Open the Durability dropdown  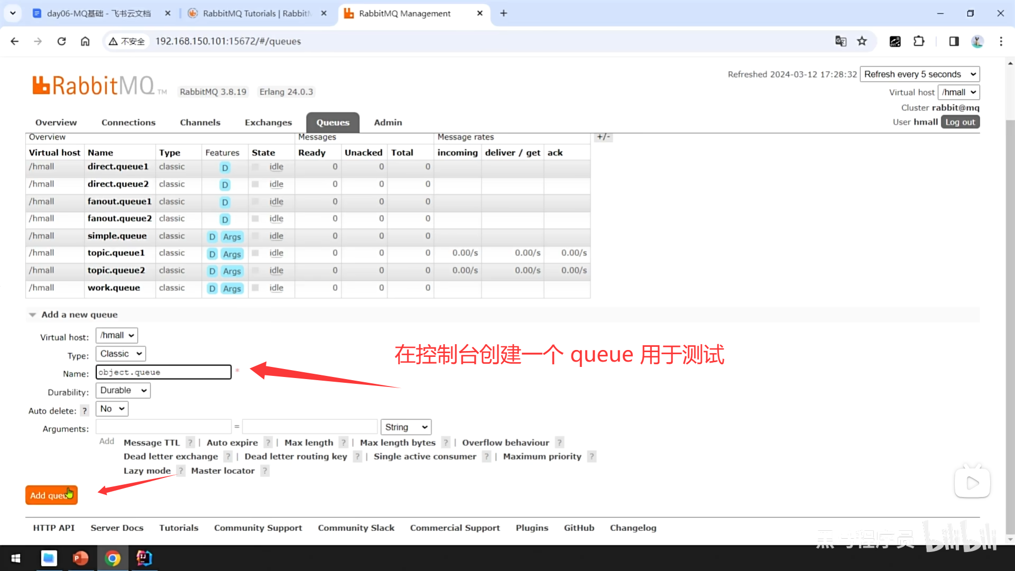(123, 390)
